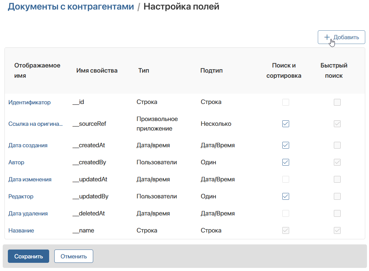Click the Имя свойства column header

tap(97, 71)
